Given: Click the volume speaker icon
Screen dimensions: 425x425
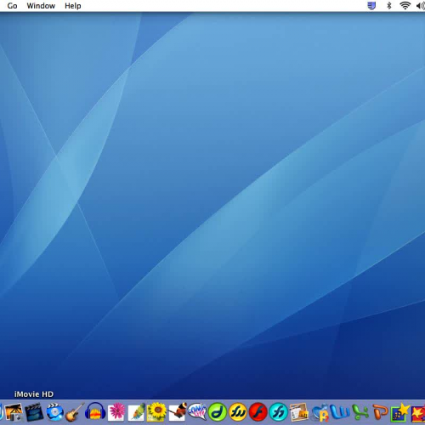Looking at the screenshot, I should click(x=421, y=6).
